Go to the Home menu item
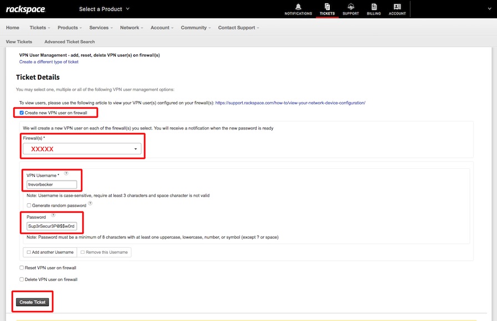The image size is (497, 321). (12, 28)
